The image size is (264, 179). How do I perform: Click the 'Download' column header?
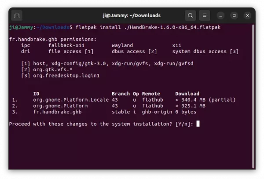coord(187,94)
